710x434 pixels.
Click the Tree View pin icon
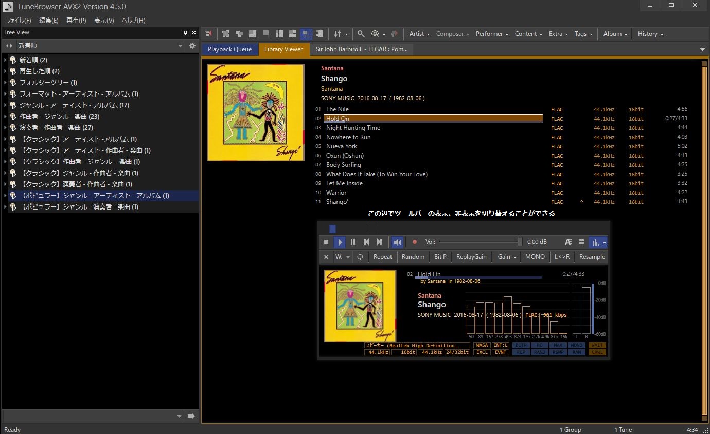(x=186, y=32)
